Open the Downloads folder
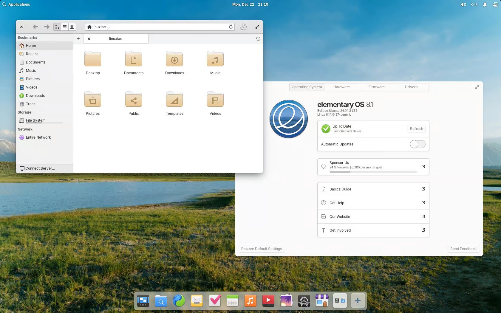This screenshot has height=313, width=501. tap(174, 63)
